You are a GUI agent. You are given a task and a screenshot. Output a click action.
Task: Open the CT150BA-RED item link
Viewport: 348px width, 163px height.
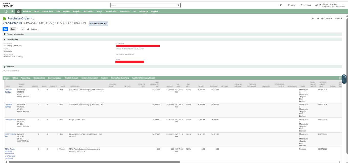pyautogui.click(x=10, y=119)
